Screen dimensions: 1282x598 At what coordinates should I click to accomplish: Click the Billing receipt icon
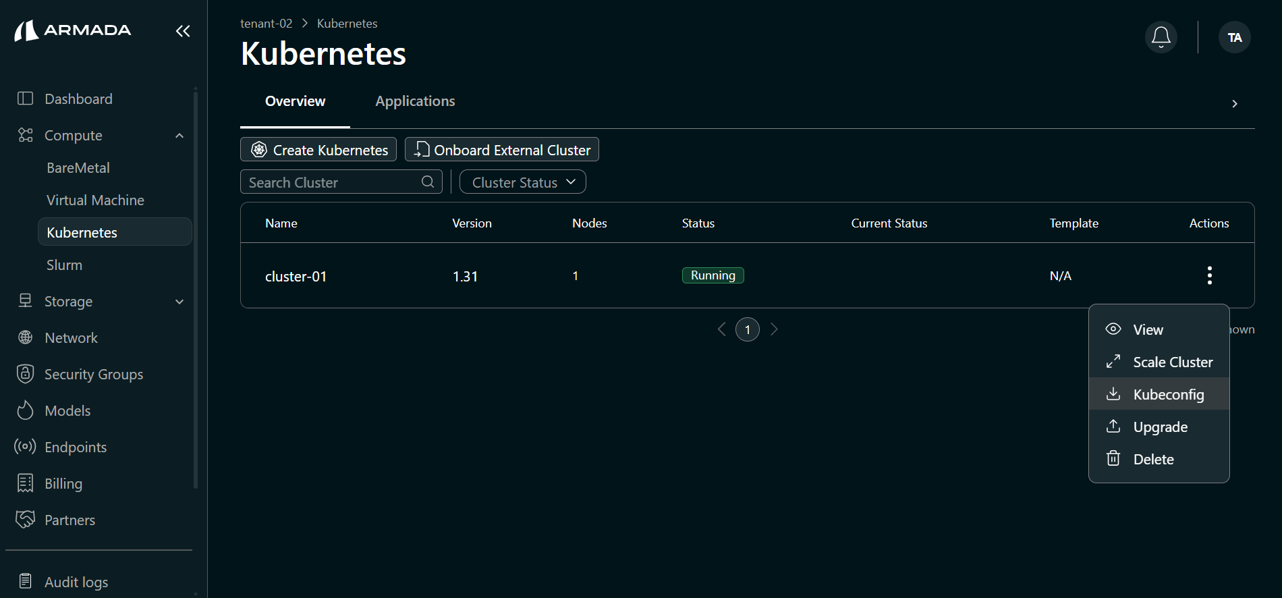(25, 483)
